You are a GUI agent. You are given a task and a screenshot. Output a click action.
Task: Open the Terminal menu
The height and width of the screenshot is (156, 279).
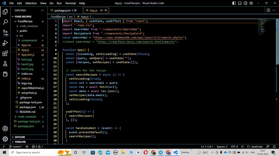coord(70,3)
